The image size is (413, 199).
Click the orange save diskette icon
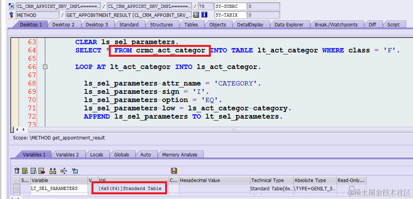click(174, 171)
